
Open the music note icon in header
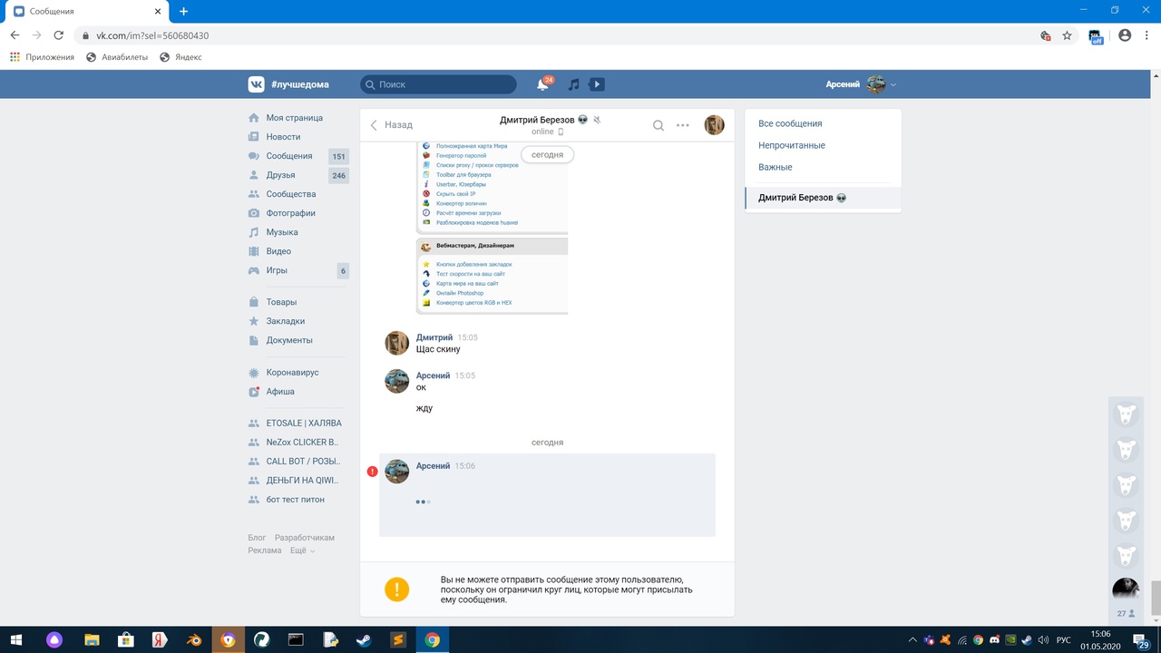[573, 84]
